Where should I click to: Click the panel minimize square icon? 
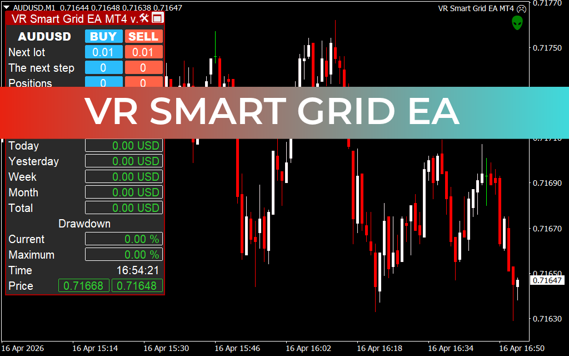158,18
